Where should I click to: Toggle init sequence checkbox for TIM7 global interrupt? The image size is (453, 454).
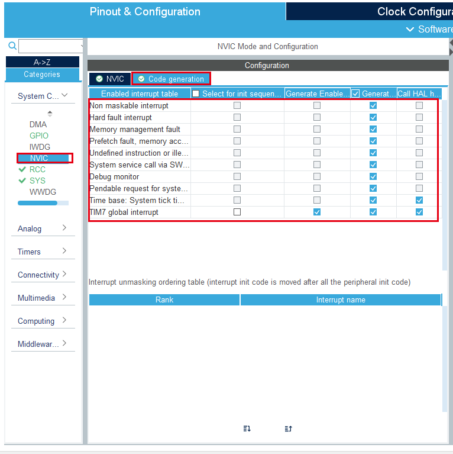tap(237, 212)
